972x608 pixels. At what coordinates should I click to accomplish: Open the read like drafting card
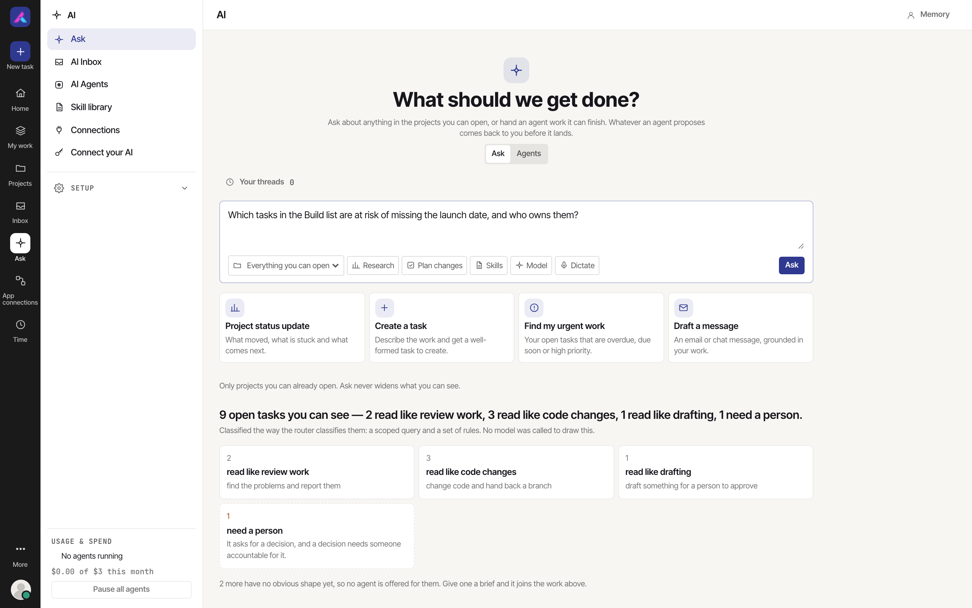pos(715,472)
